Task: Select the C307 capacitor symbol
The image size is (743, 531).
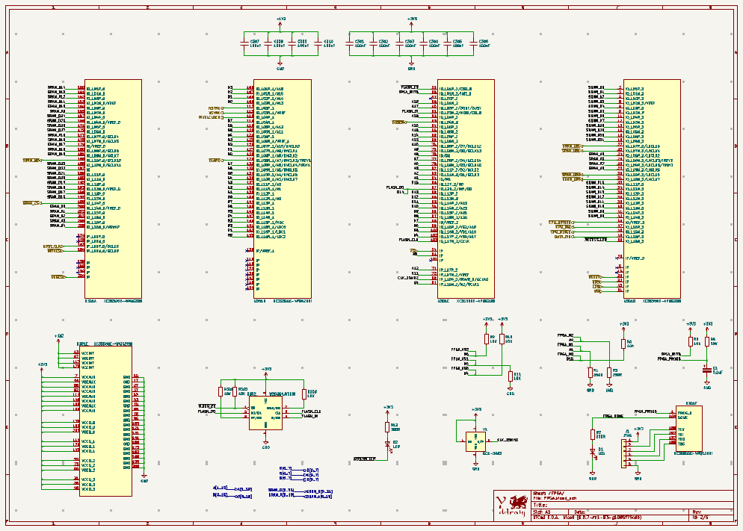Action: (x=244, y=43)
